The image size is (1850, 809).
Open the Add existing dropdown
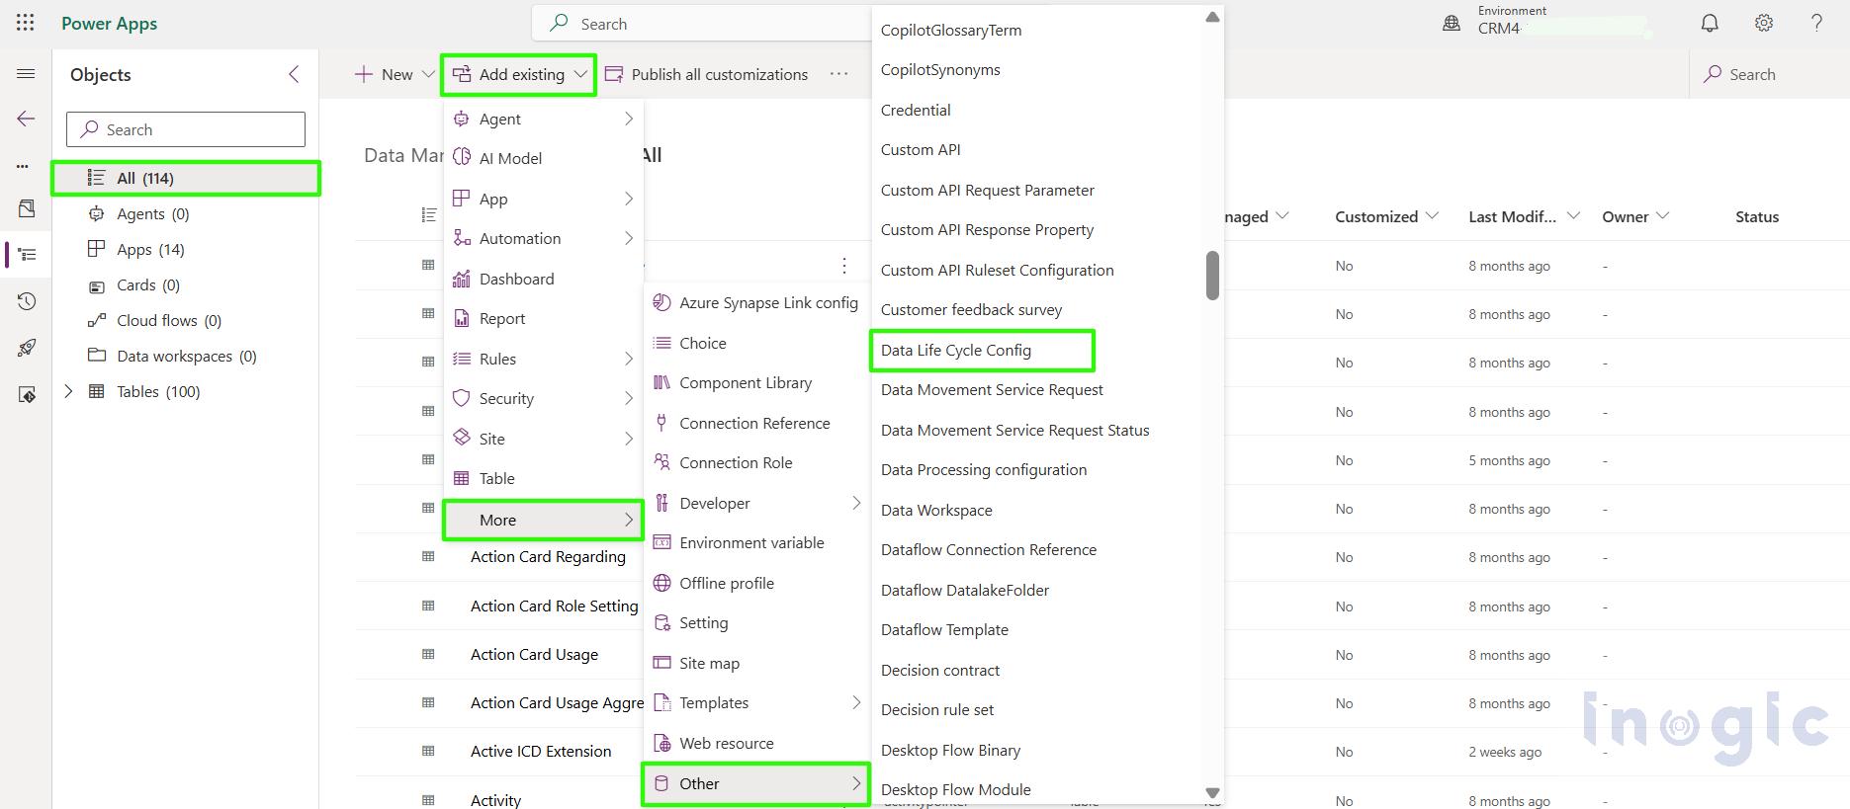tap(520, 74)
